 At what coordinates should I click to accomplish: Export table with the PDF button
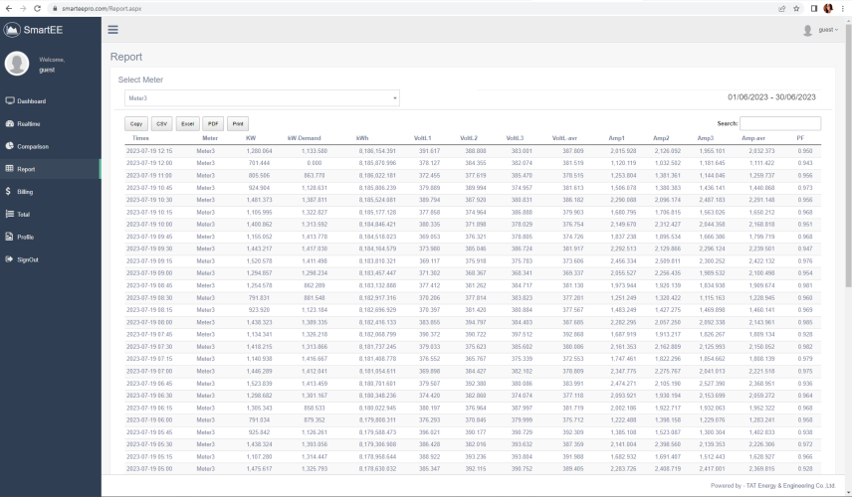click(x=213, y=123)
